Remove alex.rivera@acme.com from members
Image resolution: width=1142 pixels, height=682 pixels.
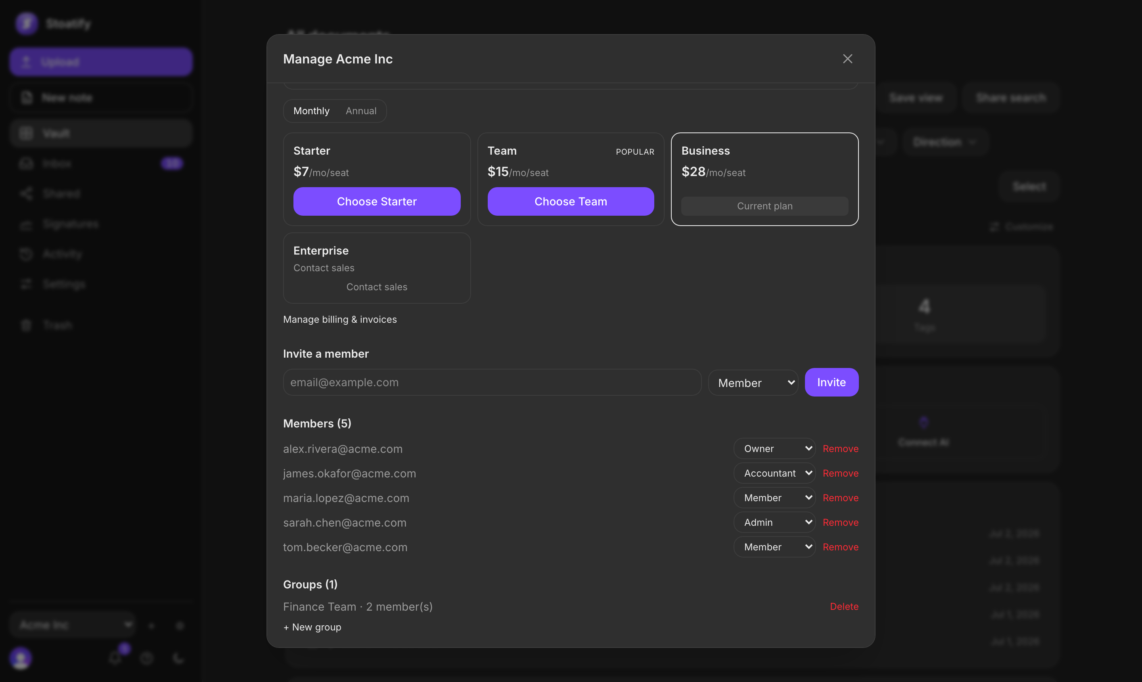pyautogui.click(x=841, y=448)
